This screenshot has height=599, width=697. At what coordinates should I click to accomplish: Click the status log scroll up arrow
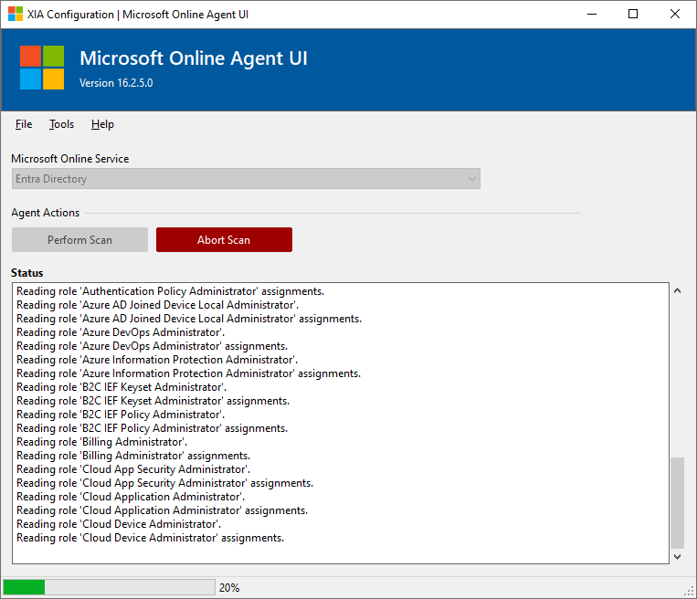coord(677,291)
